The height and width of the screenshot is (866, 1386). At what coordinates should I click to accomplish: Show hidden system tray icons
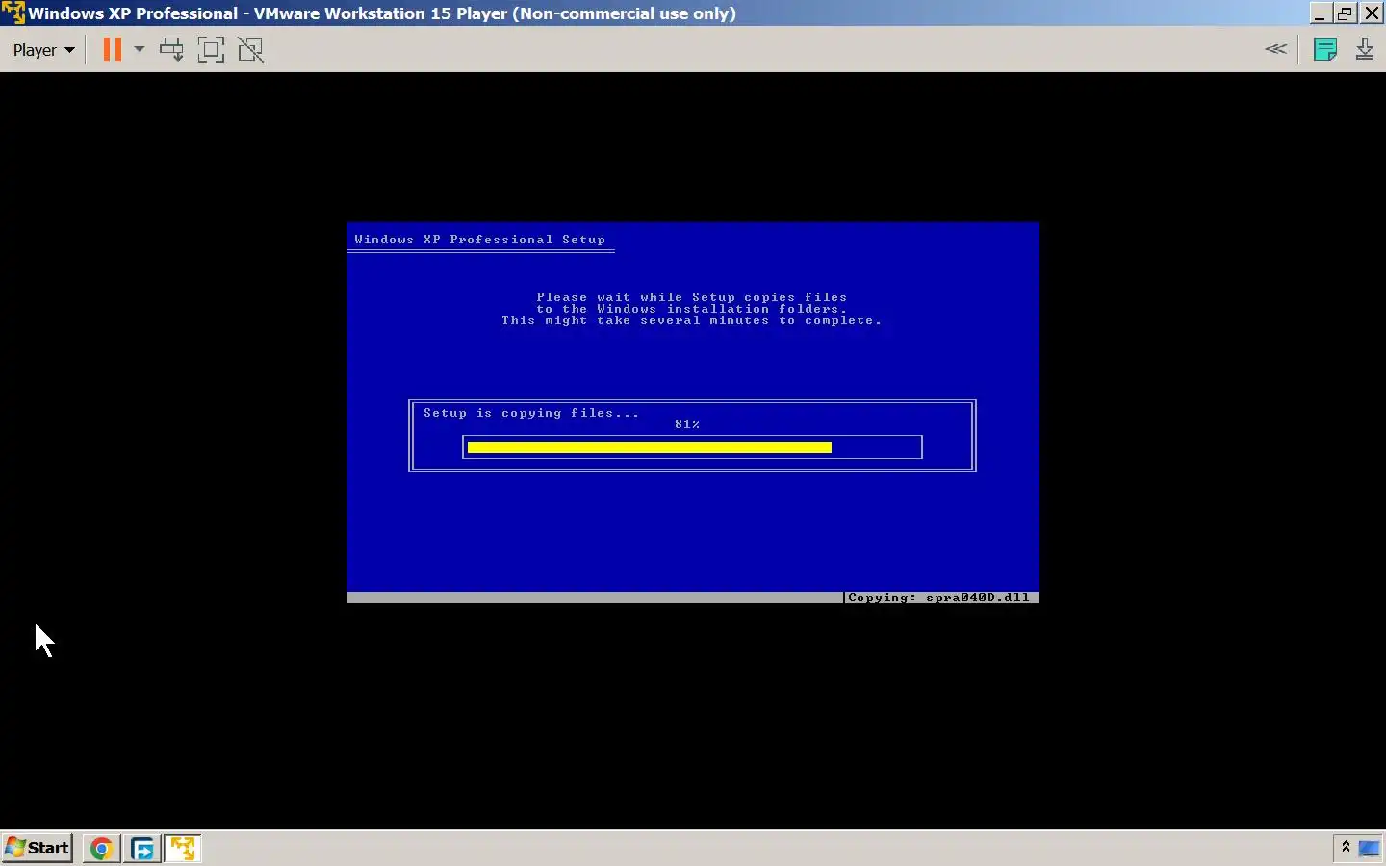pos(1345,847)
